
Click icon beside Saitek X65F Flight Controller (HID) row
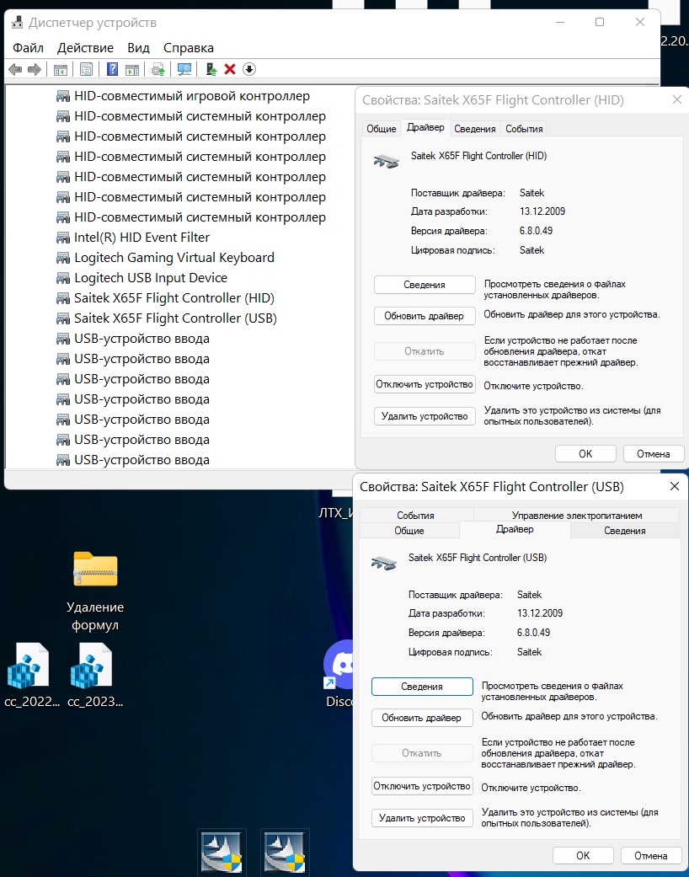63,298
